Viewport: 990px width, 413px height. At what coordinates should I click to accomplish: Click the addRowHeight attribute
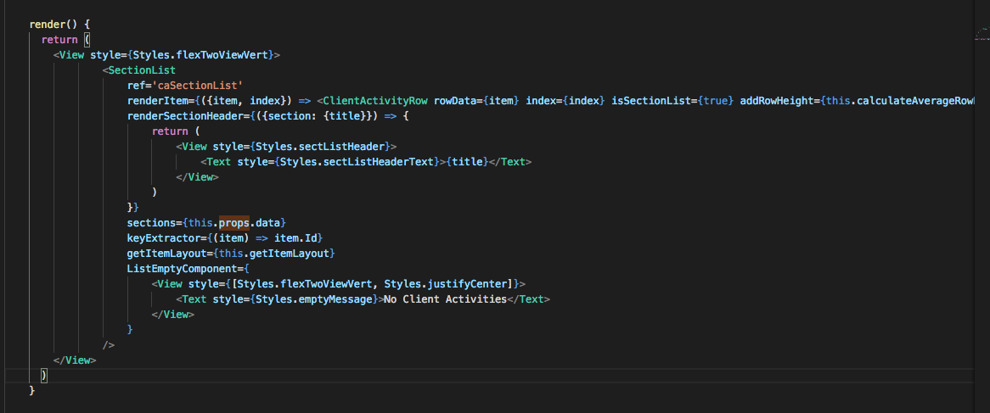[777, 101]
